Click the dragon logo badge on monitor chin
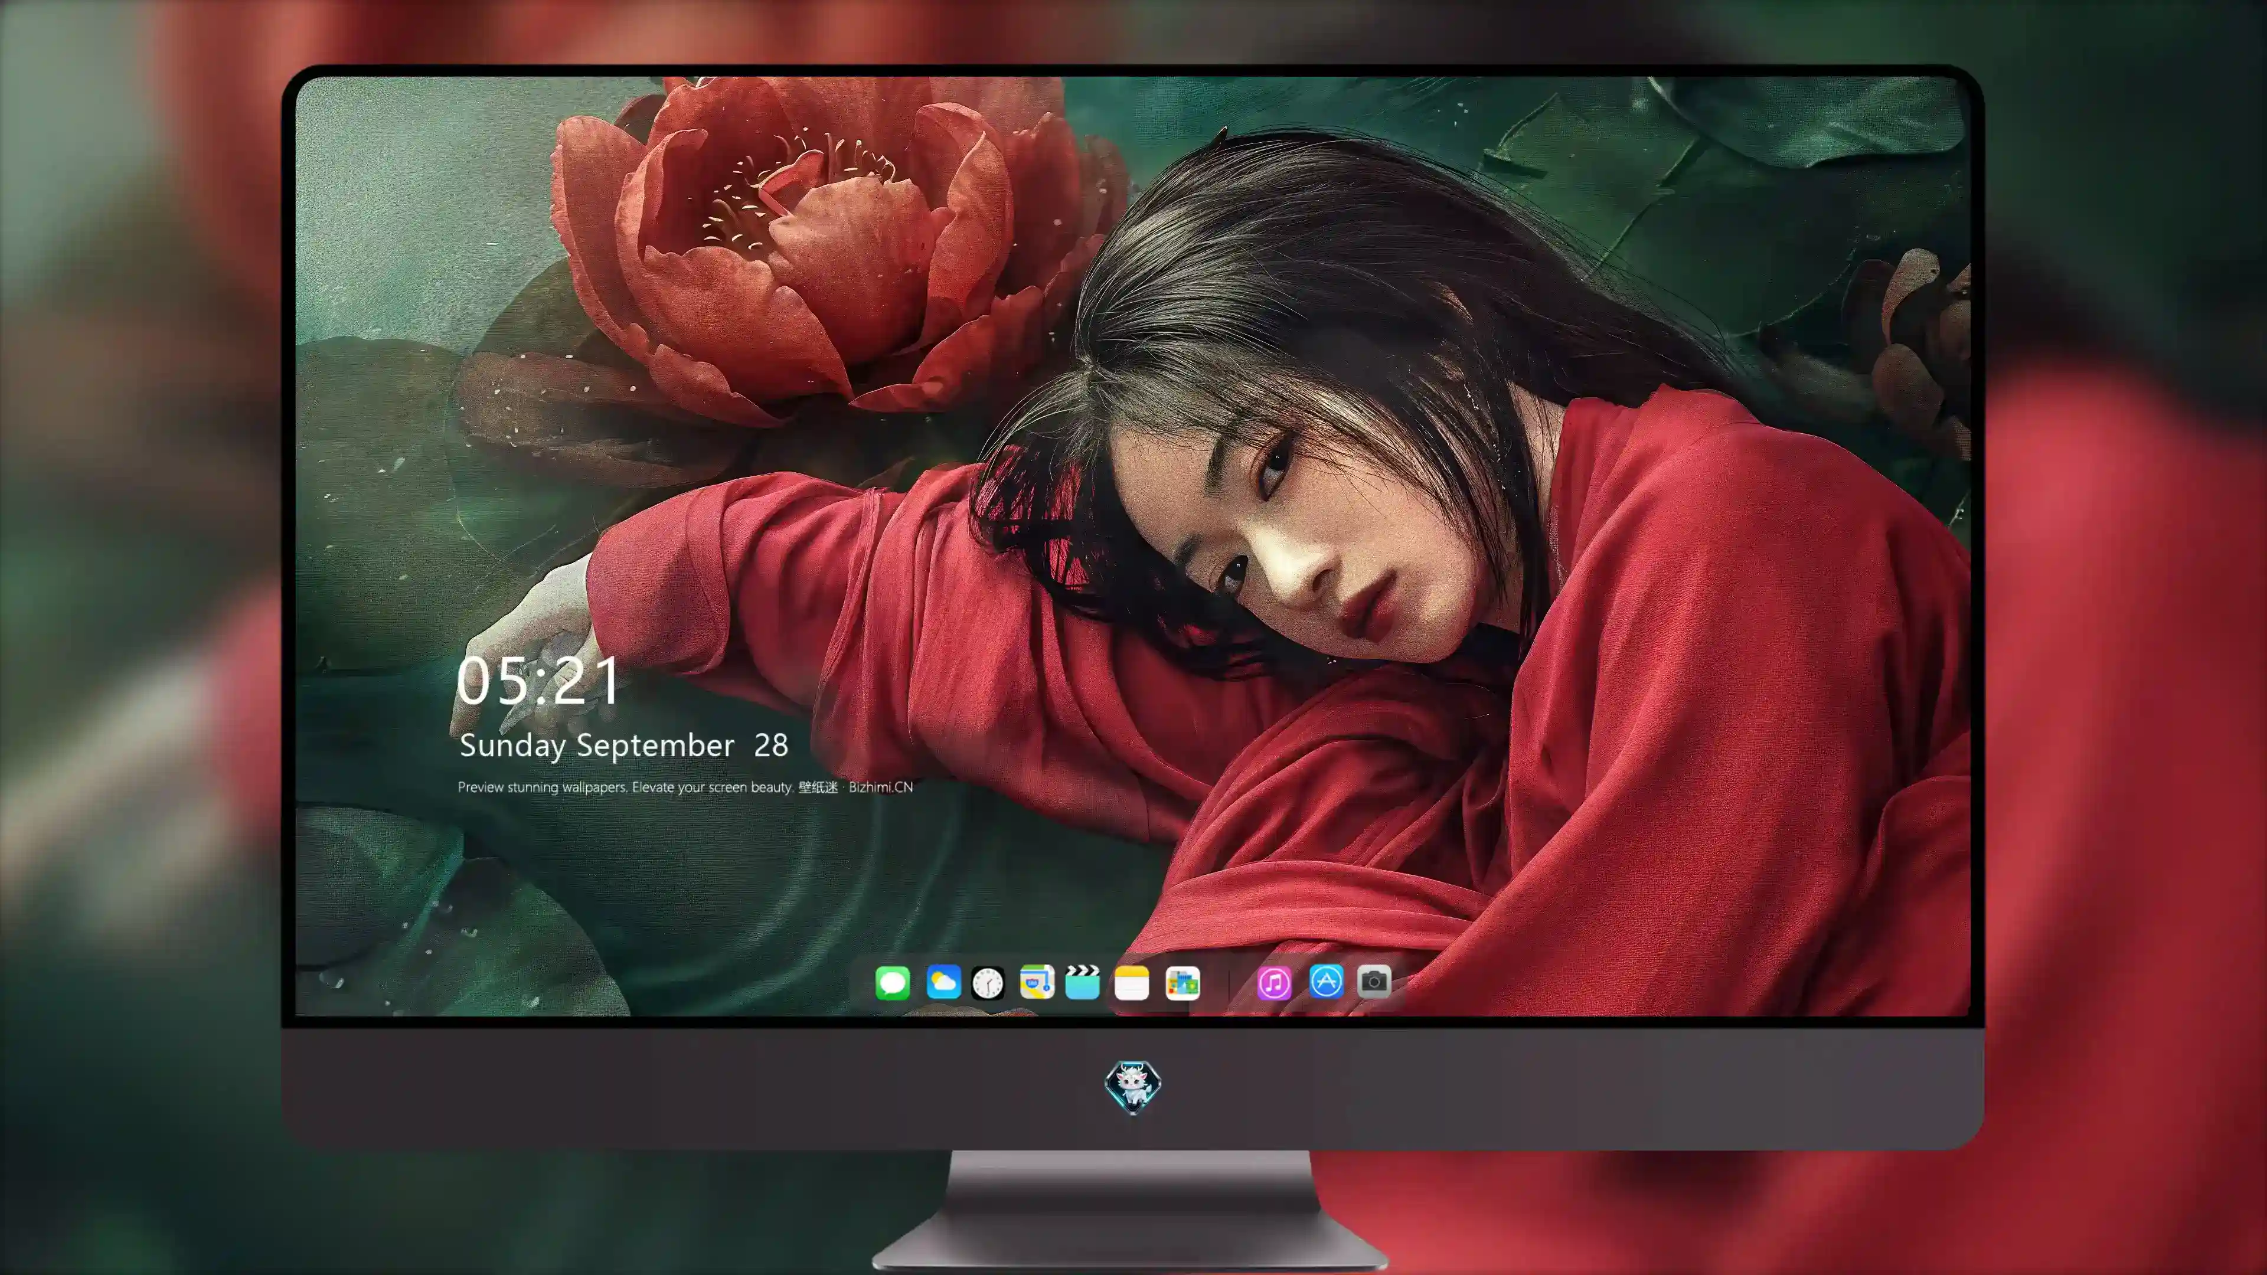Viewport: 2267px width, 1275px height. pyautogui.click(x=1133, y=1087)
